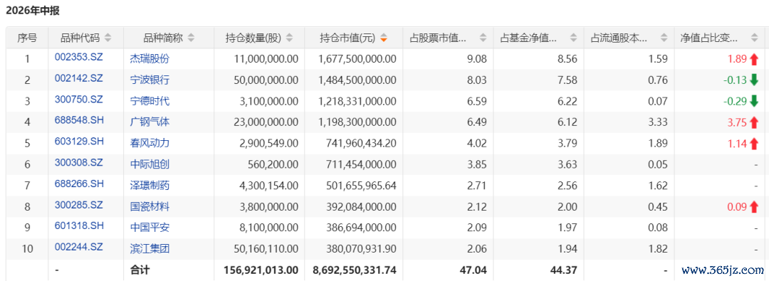This screenshot has width=769, height=281.
Task: Select total quantity 156,921,013.00
Action: 261,270
